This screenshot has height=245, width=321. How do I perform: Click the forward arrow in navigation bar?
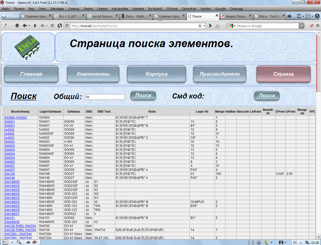coord(42,26)
